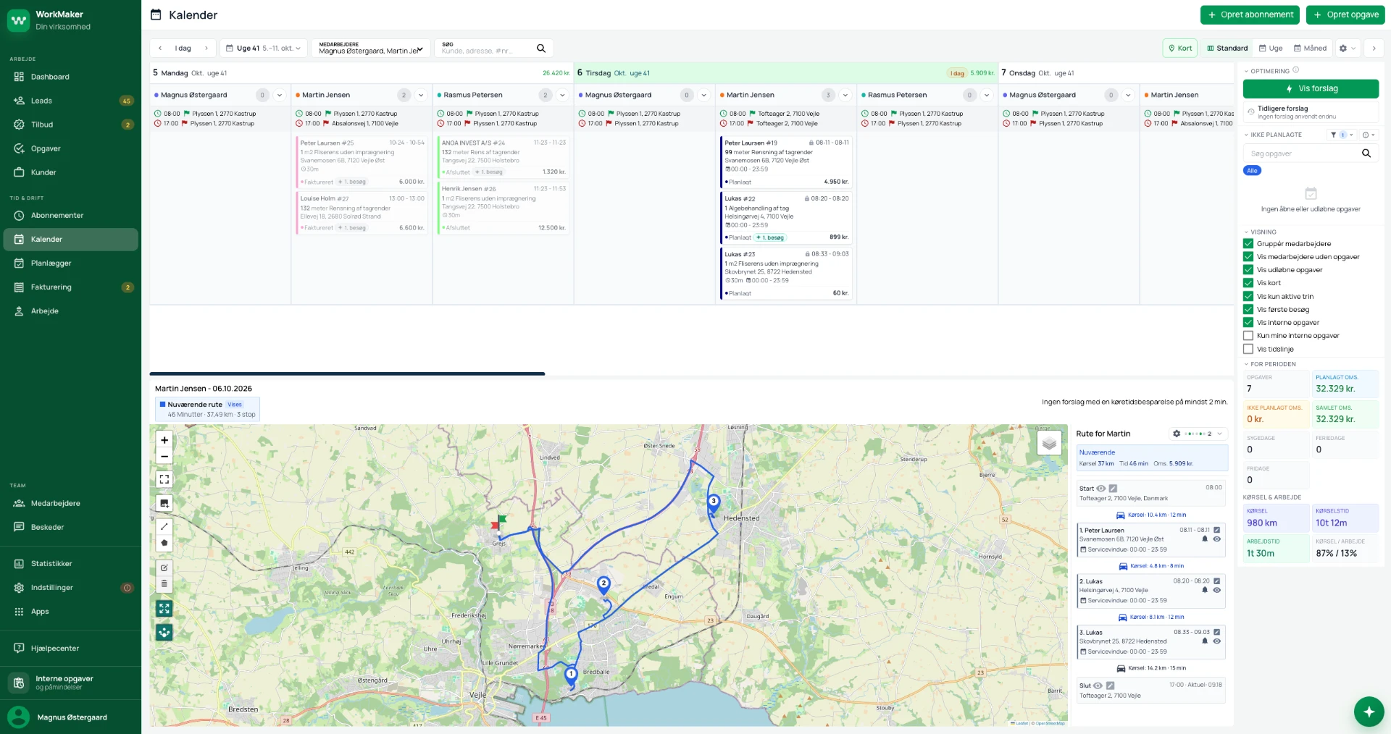Click Opret opgave button

click(1345, 14)
